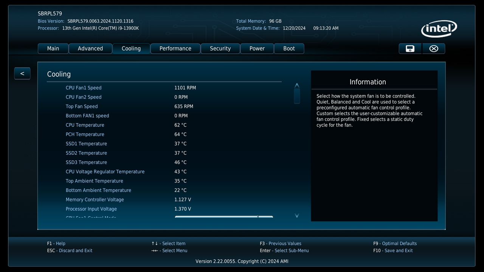Click the Intel logo
The width and height of the screenshot is (484, 272).
pos(439,29)
